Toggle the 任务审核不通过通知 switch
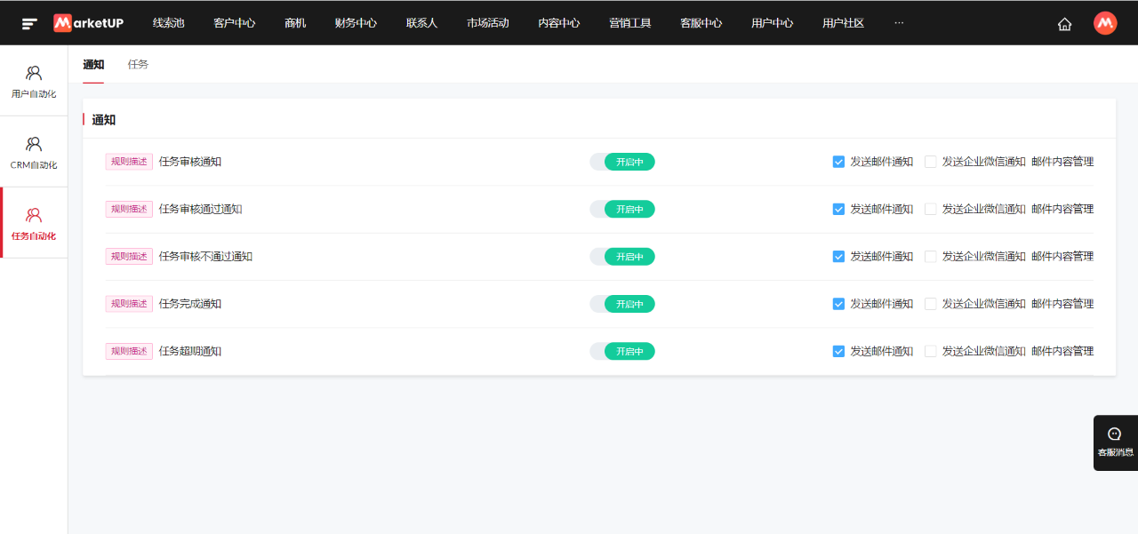The width and height of the screenshot is (1138, 534). (622, 256)
